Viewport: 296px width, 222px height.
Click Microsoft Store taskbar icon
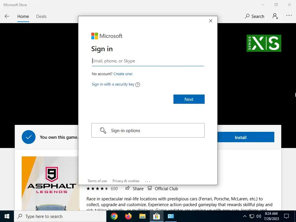coord(156,216)
